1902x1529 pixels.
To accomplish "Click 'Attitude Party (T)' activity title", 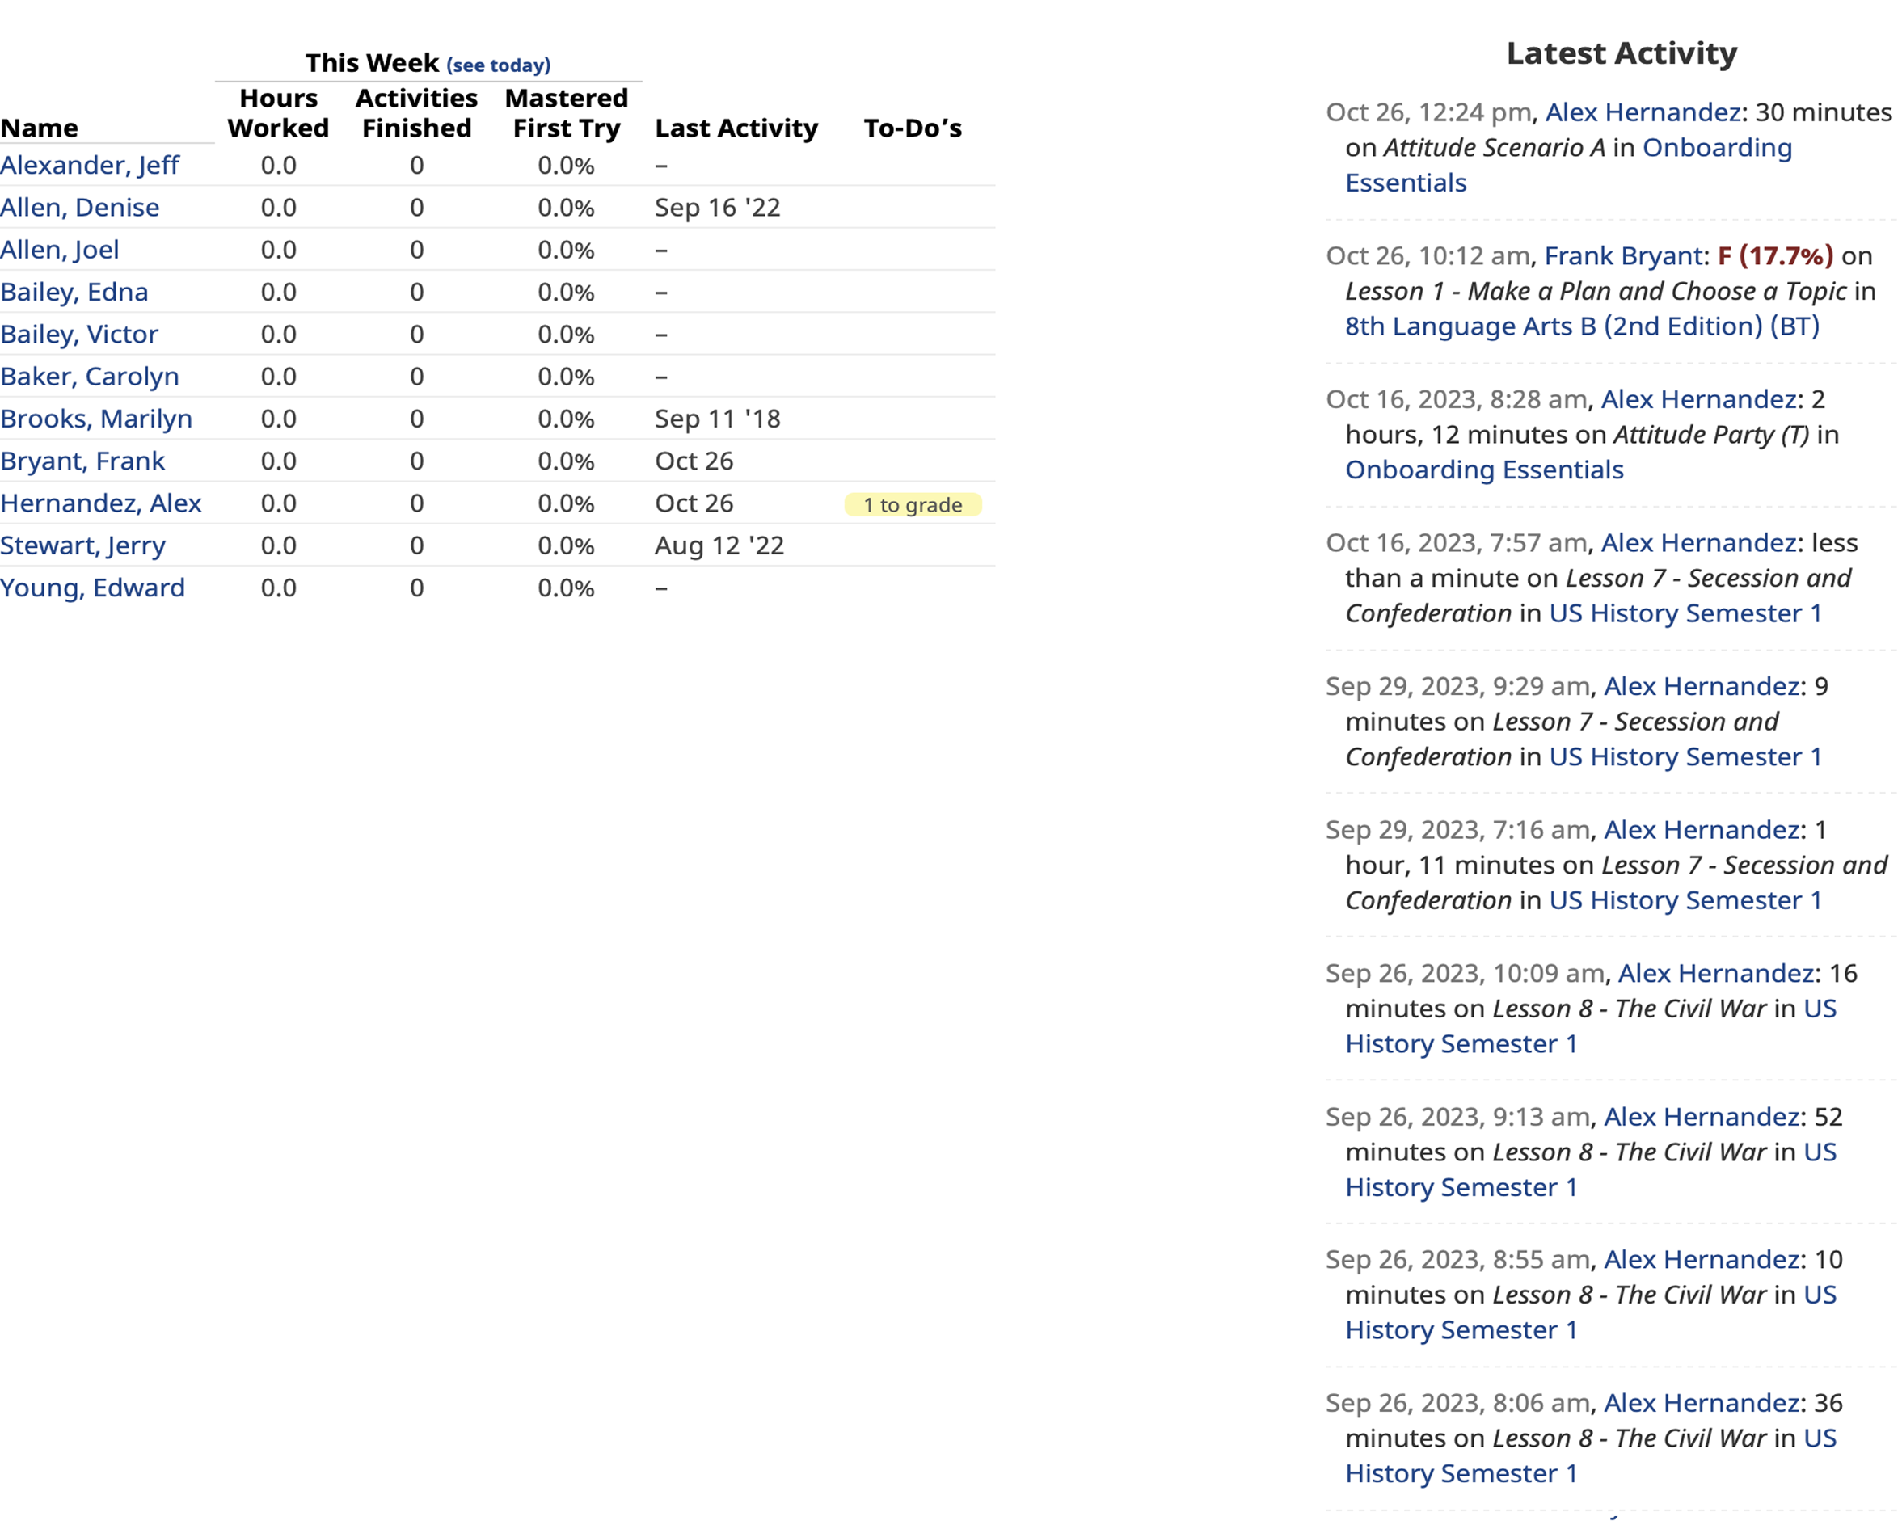I will [x=1711, y=435].
